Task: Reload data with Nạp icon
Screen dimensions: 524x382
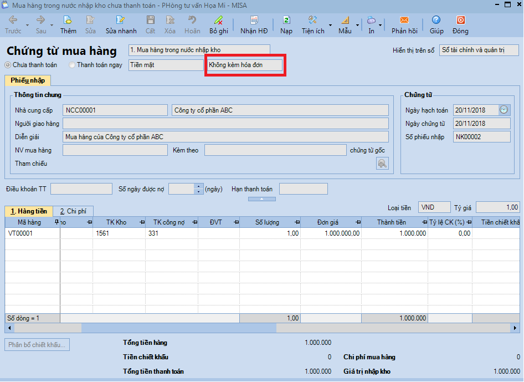Action: pos(286,25)
